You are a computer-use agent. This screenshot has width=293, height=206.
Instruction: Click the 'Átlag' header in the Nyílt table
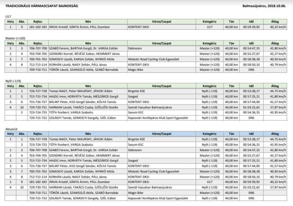point(275,86)
